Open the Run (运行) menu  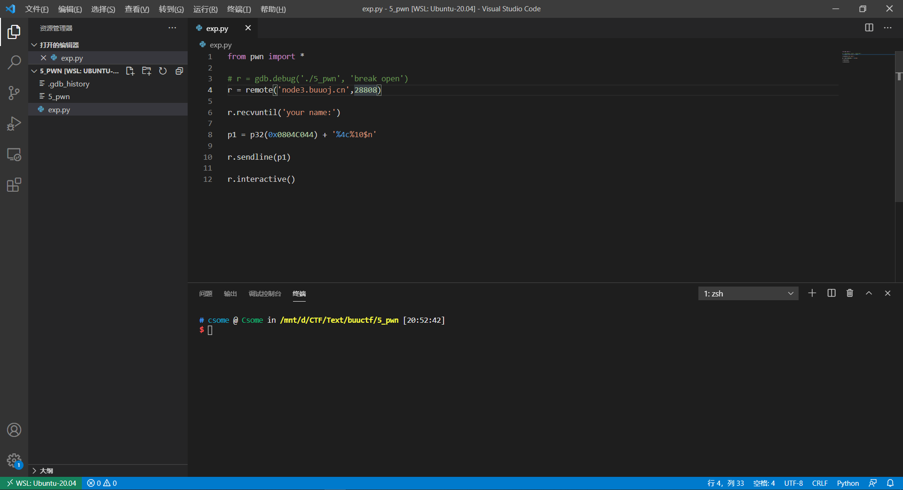point(206,9)
